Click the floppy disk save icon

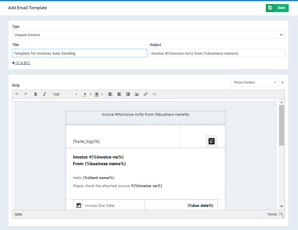tap(270, 8)
